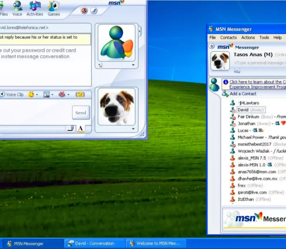Select contact Lucas
Image resolution: width=286 pixels, height=249 pixels.
tap(247, 130)
